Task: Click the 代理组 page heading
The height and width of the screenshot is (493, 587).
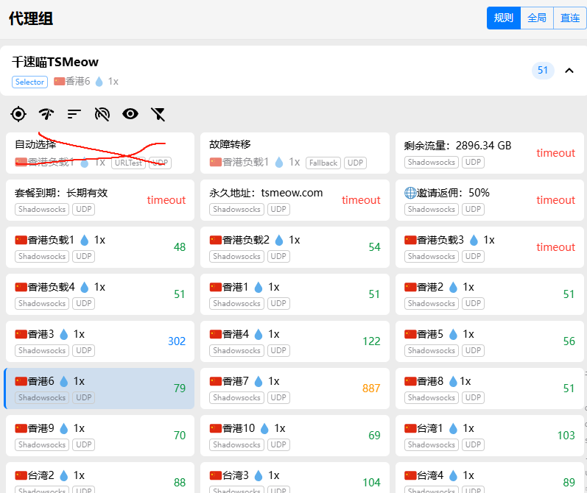Action: [x=31, y=18]
